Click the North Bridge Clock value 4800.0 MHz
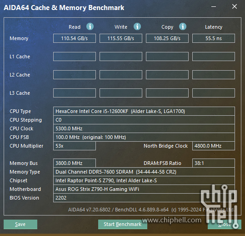 coord(214,146)
